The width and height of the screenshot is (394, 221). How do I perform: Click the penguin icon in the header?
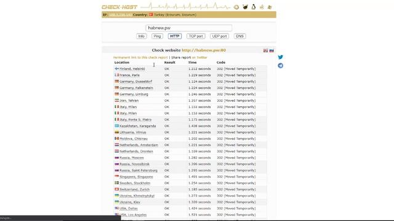tap(253, 7)
